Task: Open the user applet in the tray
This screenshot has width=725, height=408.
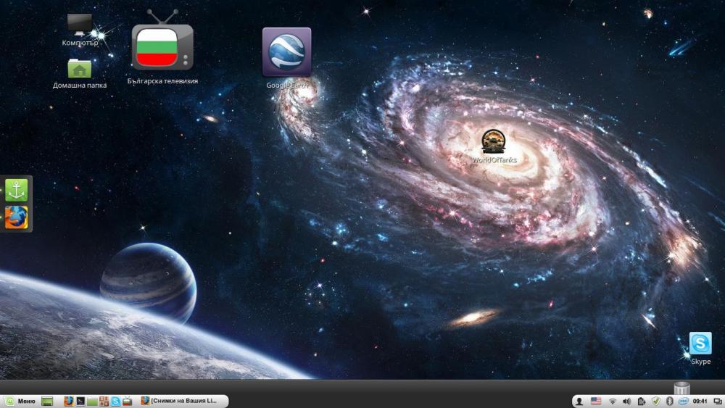Action: tap(579, 401)
